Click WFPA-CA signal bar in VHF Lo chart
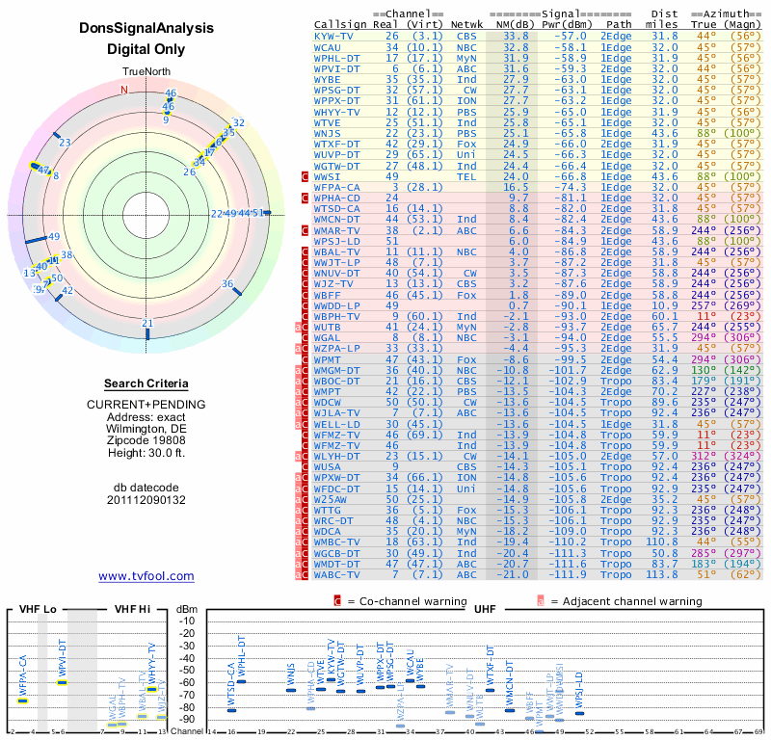 click(23, 700)
